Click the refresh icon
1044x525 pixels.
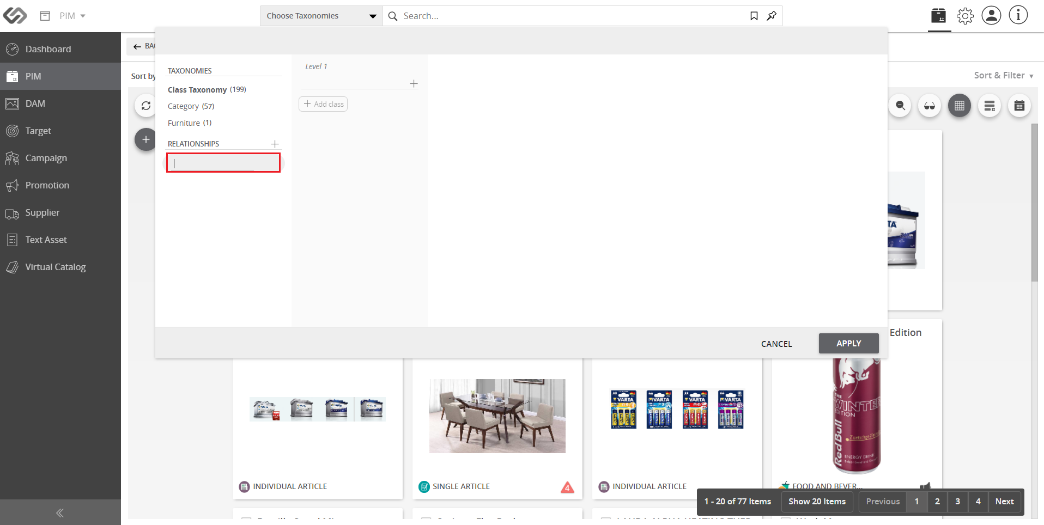[x=145, y=106]
